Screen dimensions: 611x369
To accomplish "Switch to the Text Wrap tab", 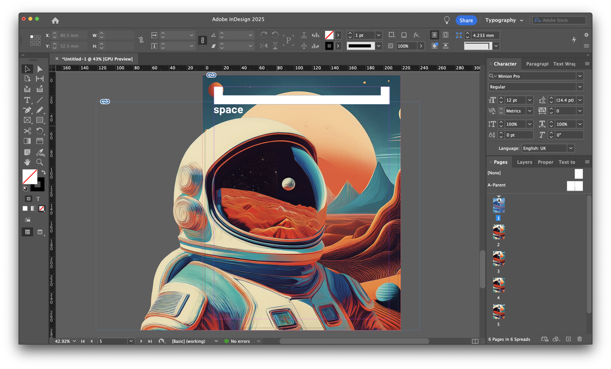I will point(564,64).
